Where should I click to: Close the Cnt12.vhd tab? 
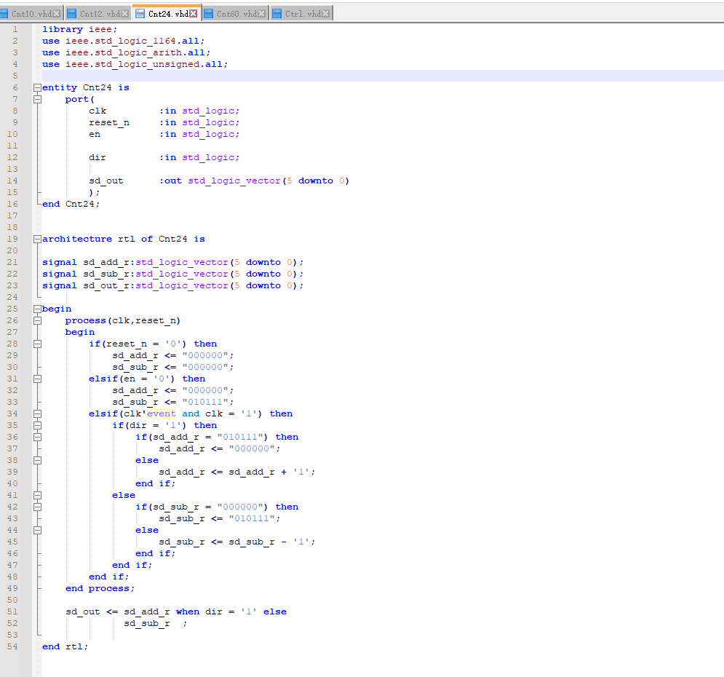click(x=124, y=14)
